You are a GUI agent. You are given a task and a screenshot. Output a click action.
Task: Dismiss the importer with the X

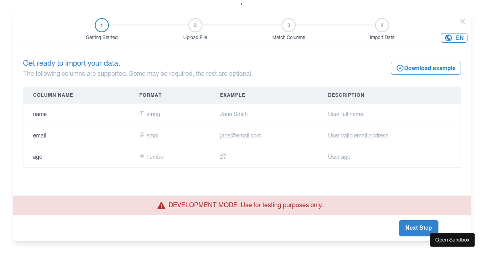click(x=463, y=21)
